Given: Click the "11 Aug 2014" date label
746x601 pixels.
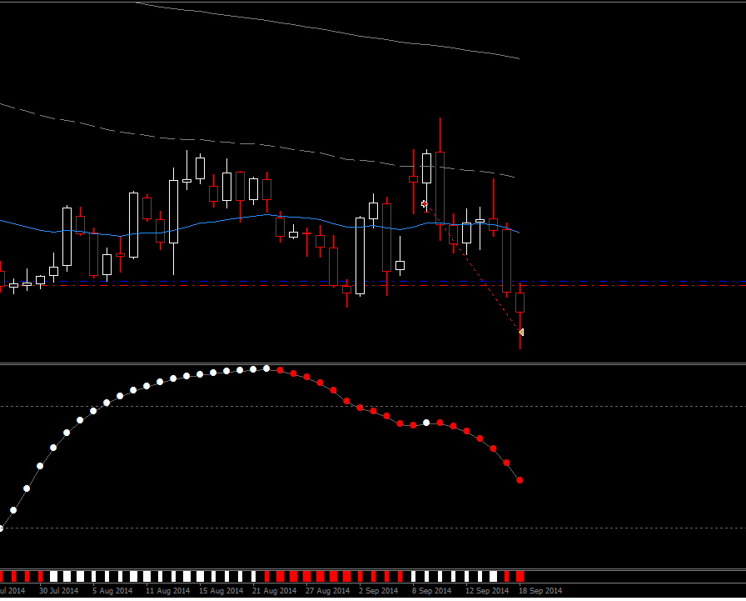Looking at the screenshot, I should pos(167,590).
